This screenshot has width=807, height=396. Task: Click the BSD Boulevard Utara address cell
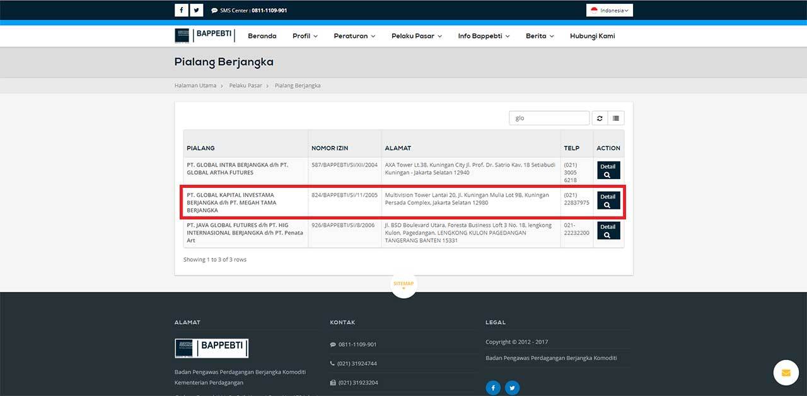click(471, 233)
